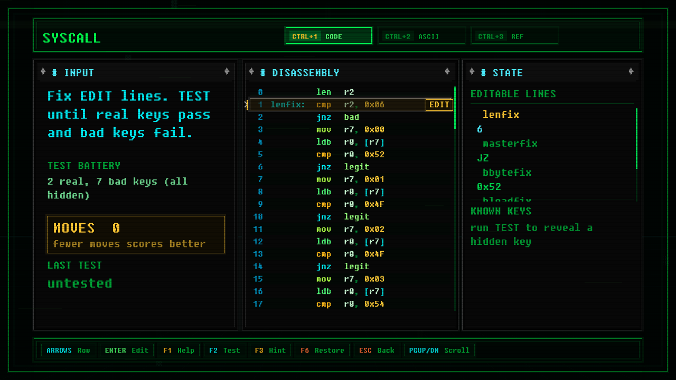Select line 13 'cmp r0, 0x4F'
The width and height of the screenshot is (676, 380).
351,254
